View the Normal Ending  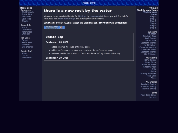[x=149, y=89]
